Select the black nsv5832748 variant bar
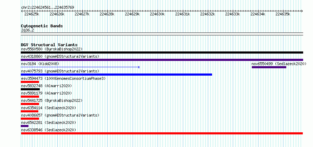The image size is (313, 147). click(x=30, y=89)
